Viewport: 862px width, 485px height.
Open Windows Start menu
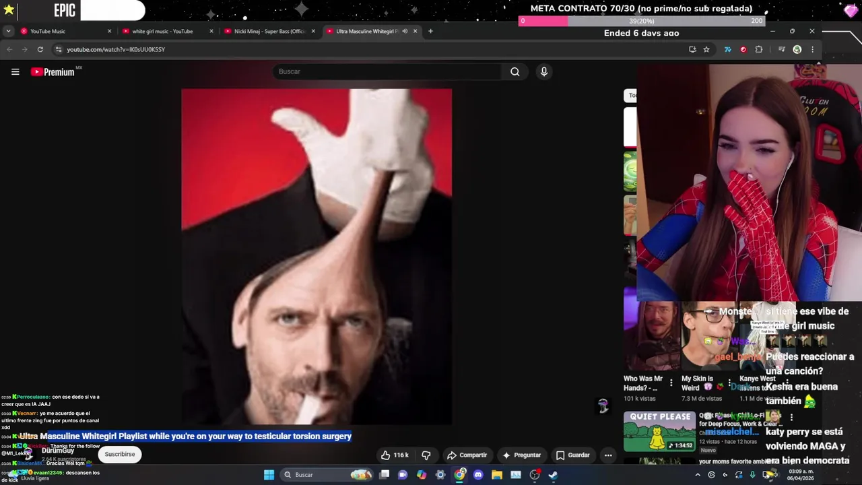[x=269, y=475]
